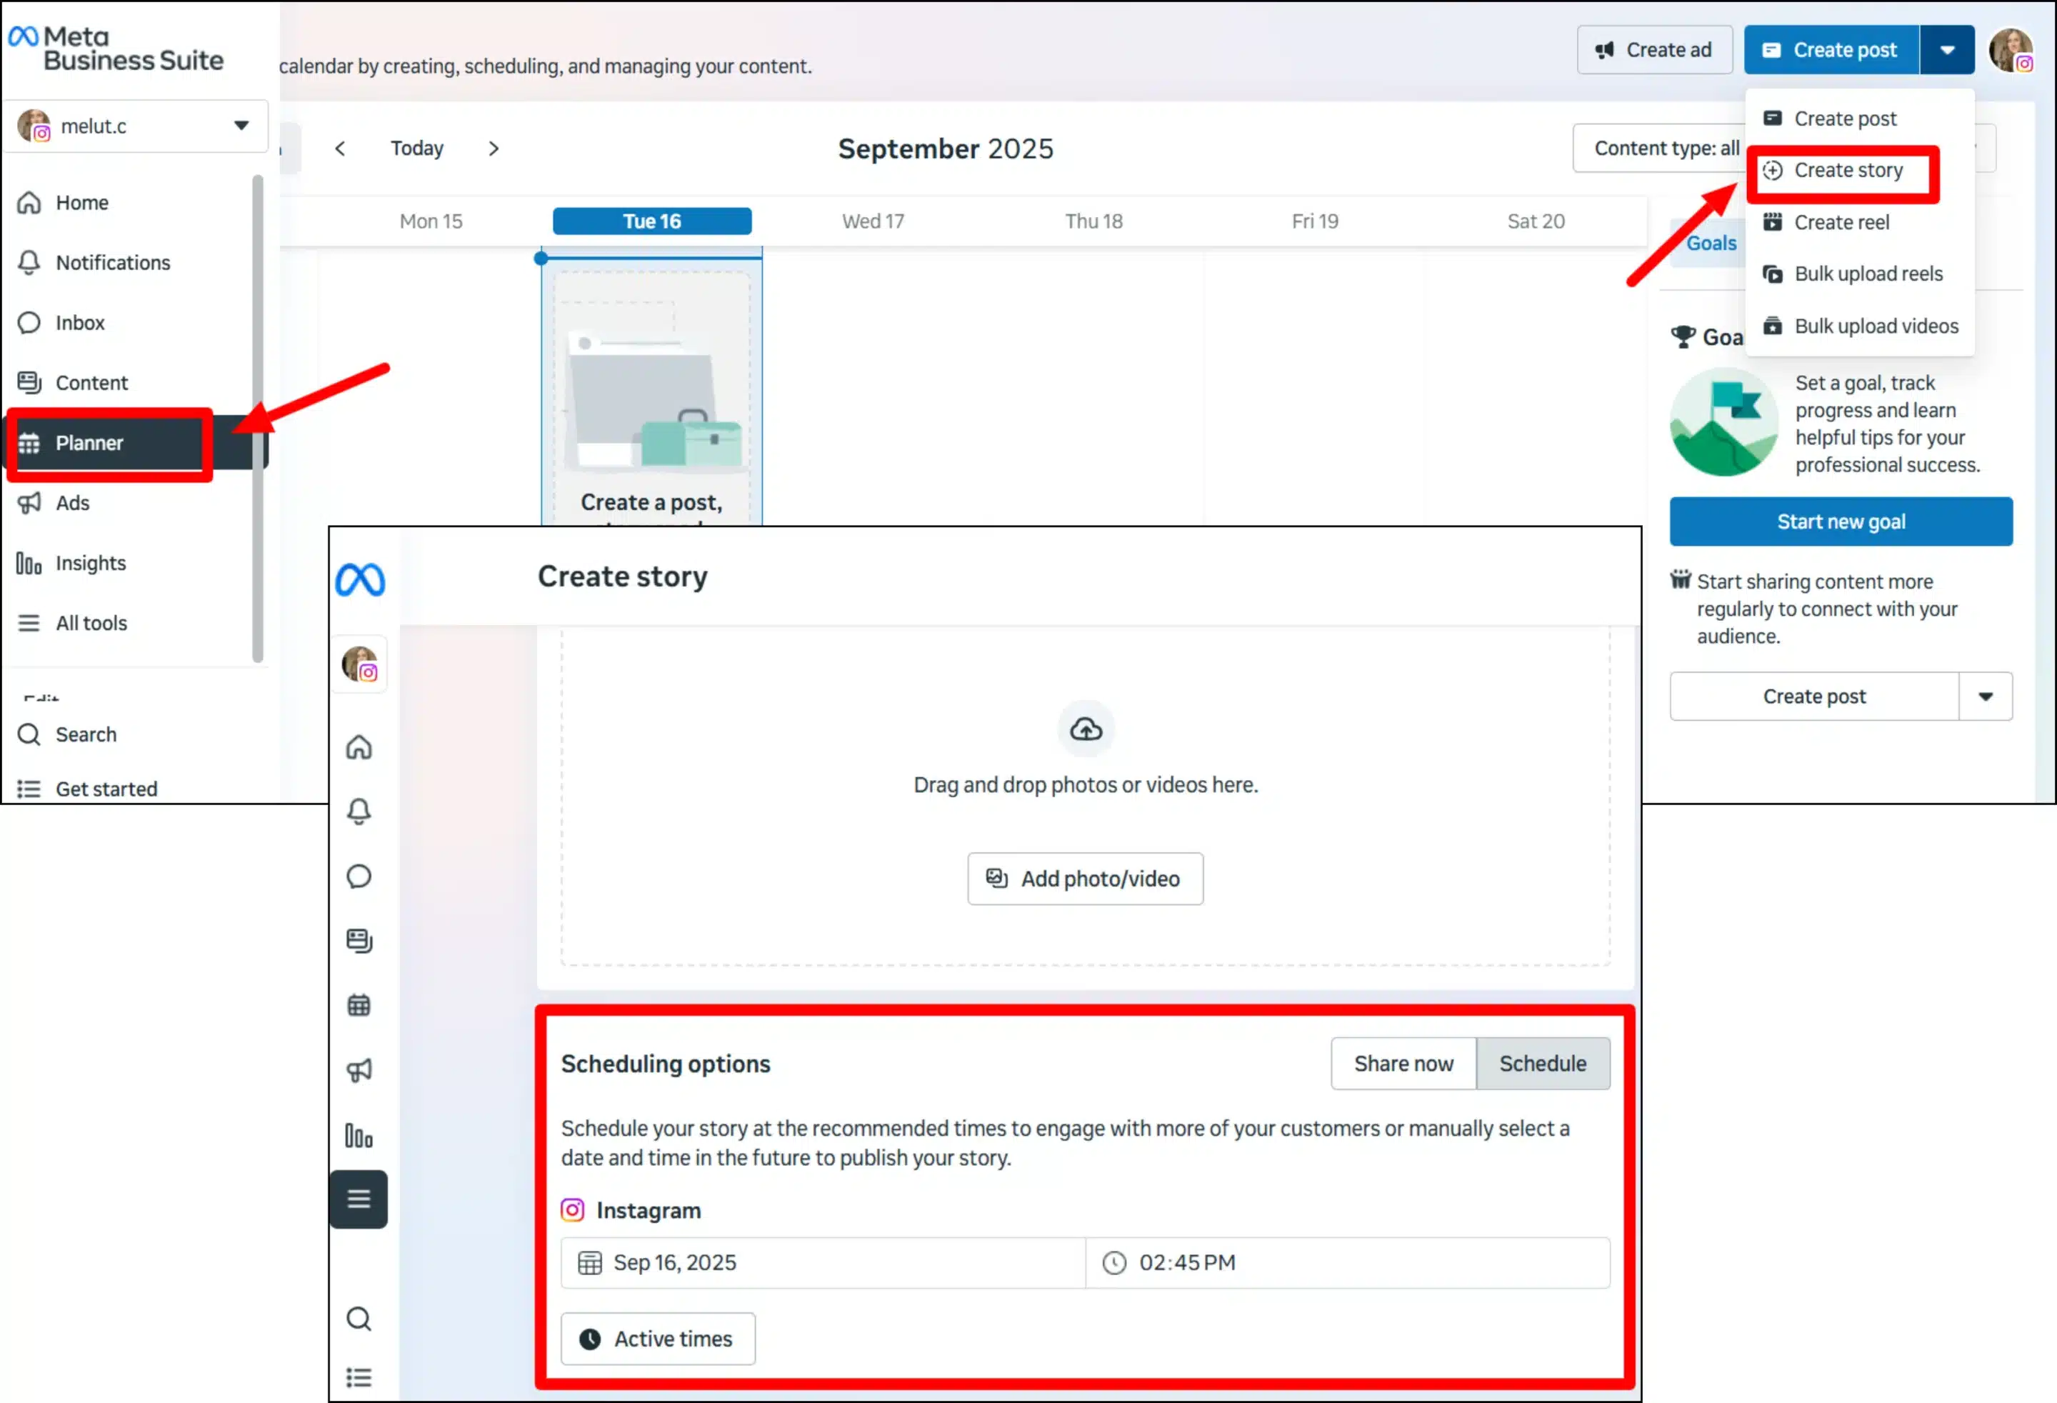Click the Meta logo in Create story panel
The height and width of the screenshot is (1403, 2057).
pyautogui.click(x=359, y=581)
